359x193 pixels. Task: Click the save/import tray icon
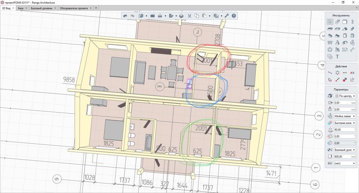[160, 16]
